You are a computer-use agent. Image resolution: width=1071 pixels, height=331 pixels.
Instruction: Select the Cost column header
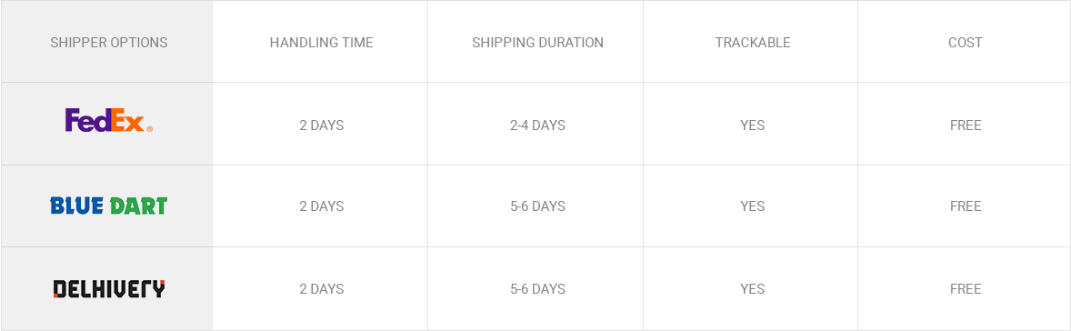966,43
